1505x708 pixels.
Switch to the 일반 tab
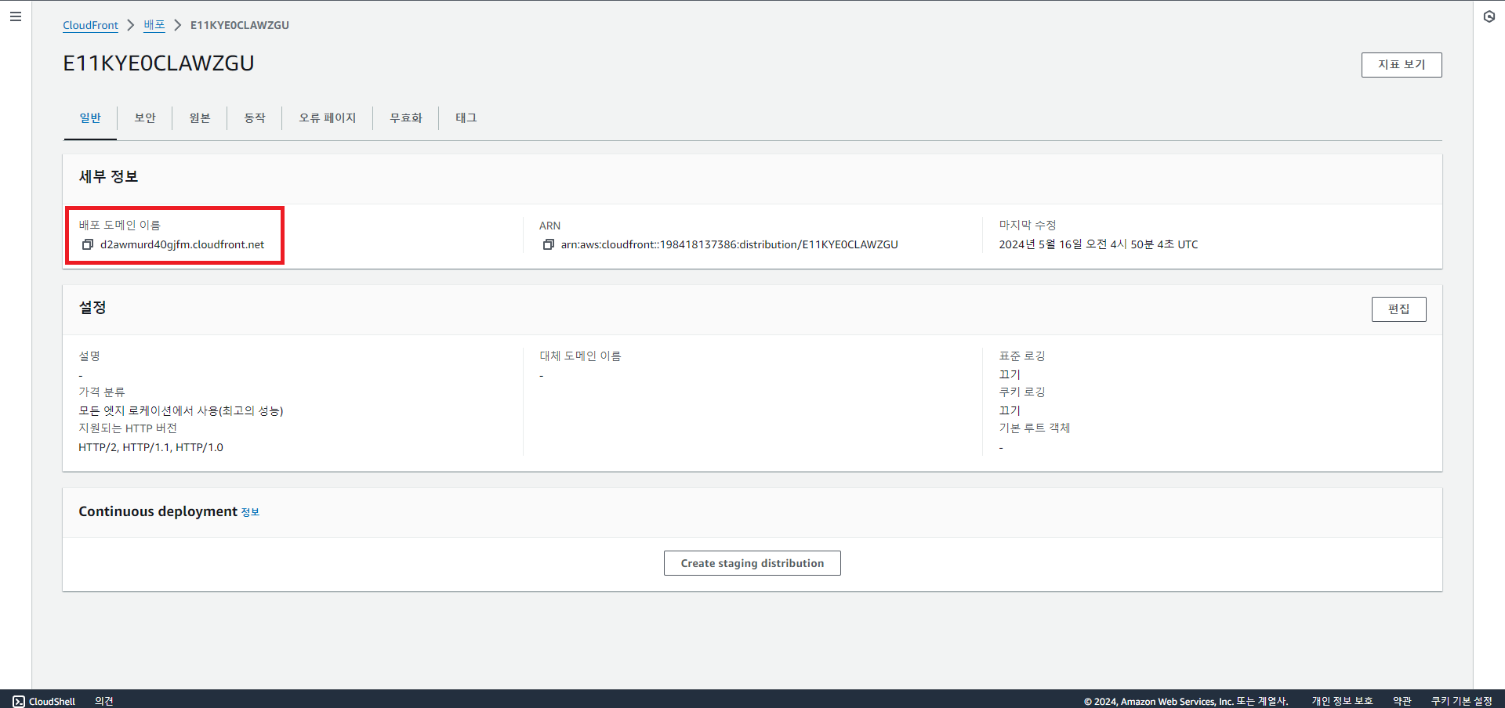point(90,117)
